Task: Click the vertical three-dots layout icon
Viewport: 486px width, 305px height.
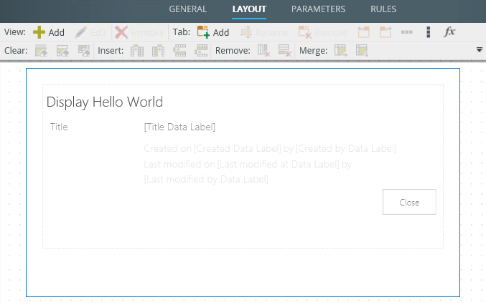Action: point(429,32)
